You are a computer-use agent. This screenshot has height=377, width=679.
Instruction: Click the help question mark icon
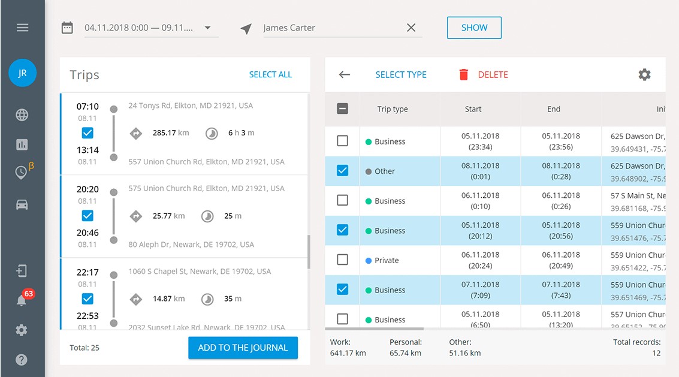22,360
